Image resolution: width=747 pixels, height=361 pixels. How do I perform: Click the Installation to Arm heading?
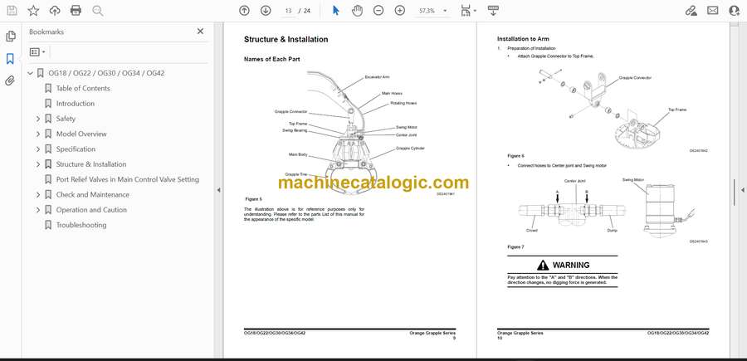523,39
